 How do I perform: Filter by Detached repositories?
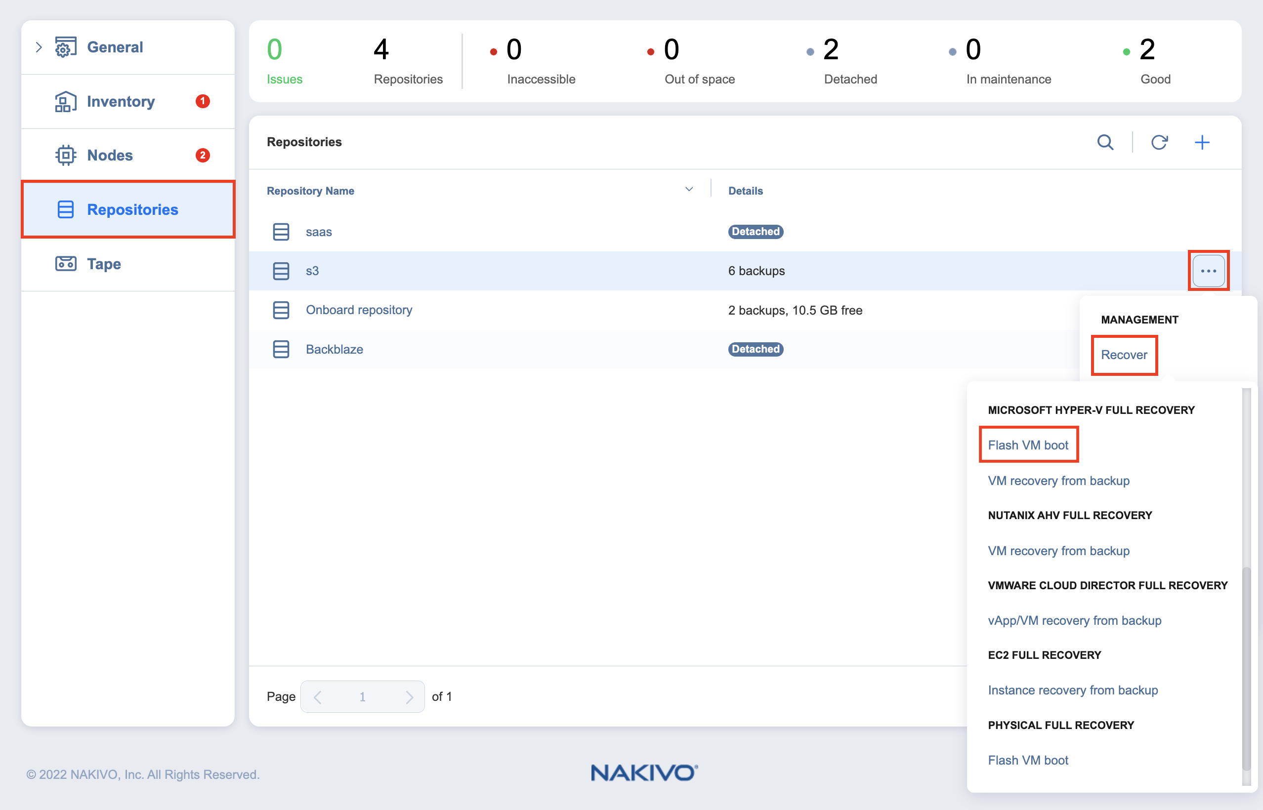point(842,61)
